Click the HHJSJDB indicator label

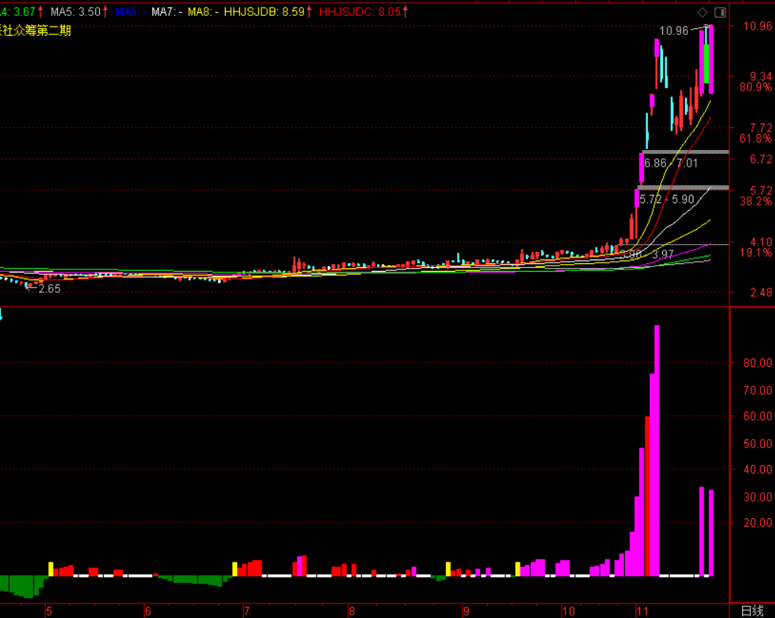pos(266,12)
